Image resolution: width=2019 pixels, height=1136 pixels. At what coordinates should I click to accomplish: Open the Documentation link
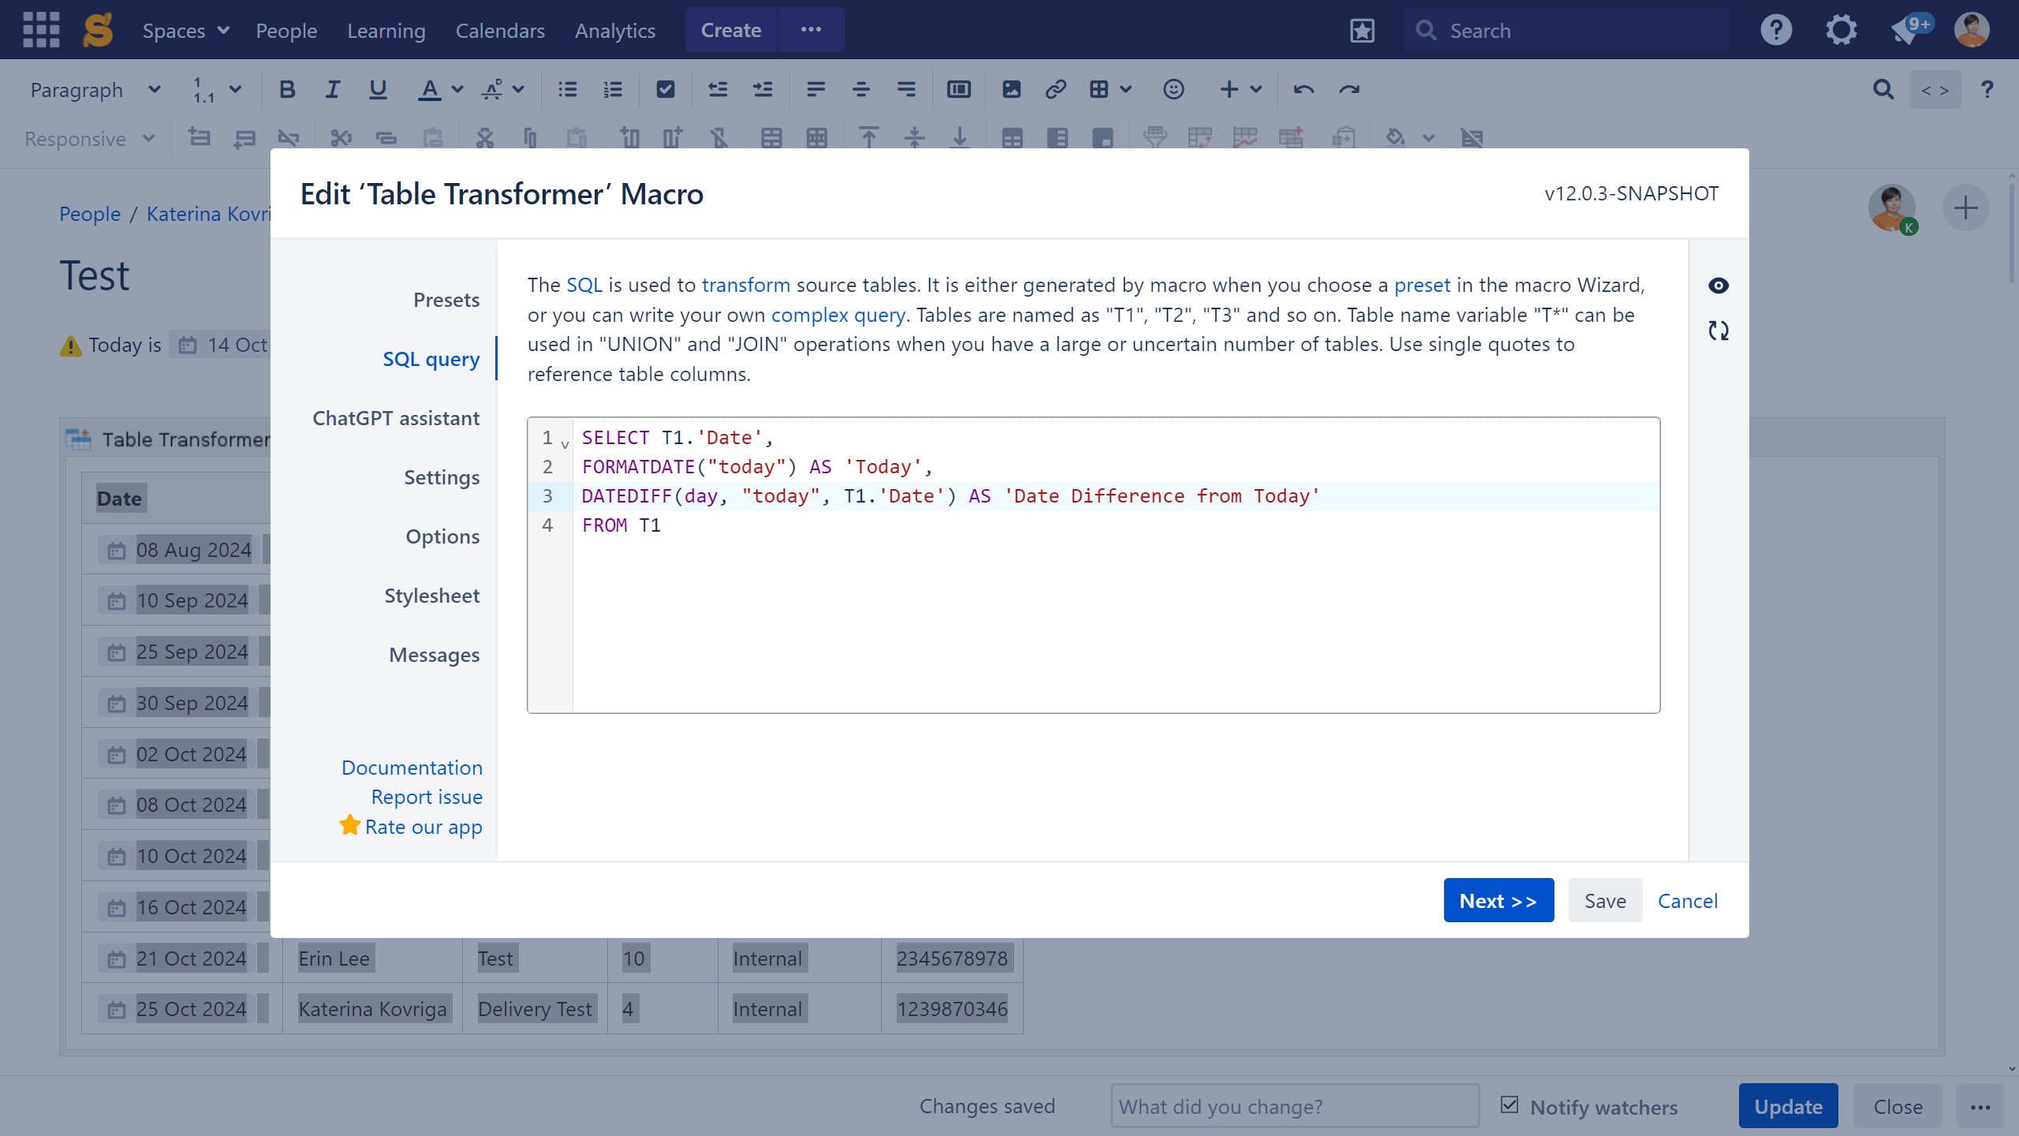(x=412, y=768)
